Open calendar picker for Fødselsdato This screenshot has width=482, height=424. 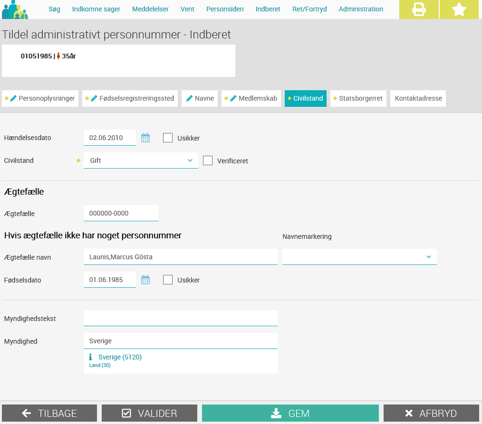[145, 280]
